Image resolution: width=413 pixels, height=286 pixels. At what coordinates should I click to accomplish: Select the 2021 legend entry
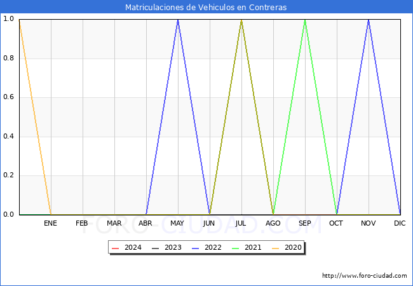[247, 248]
